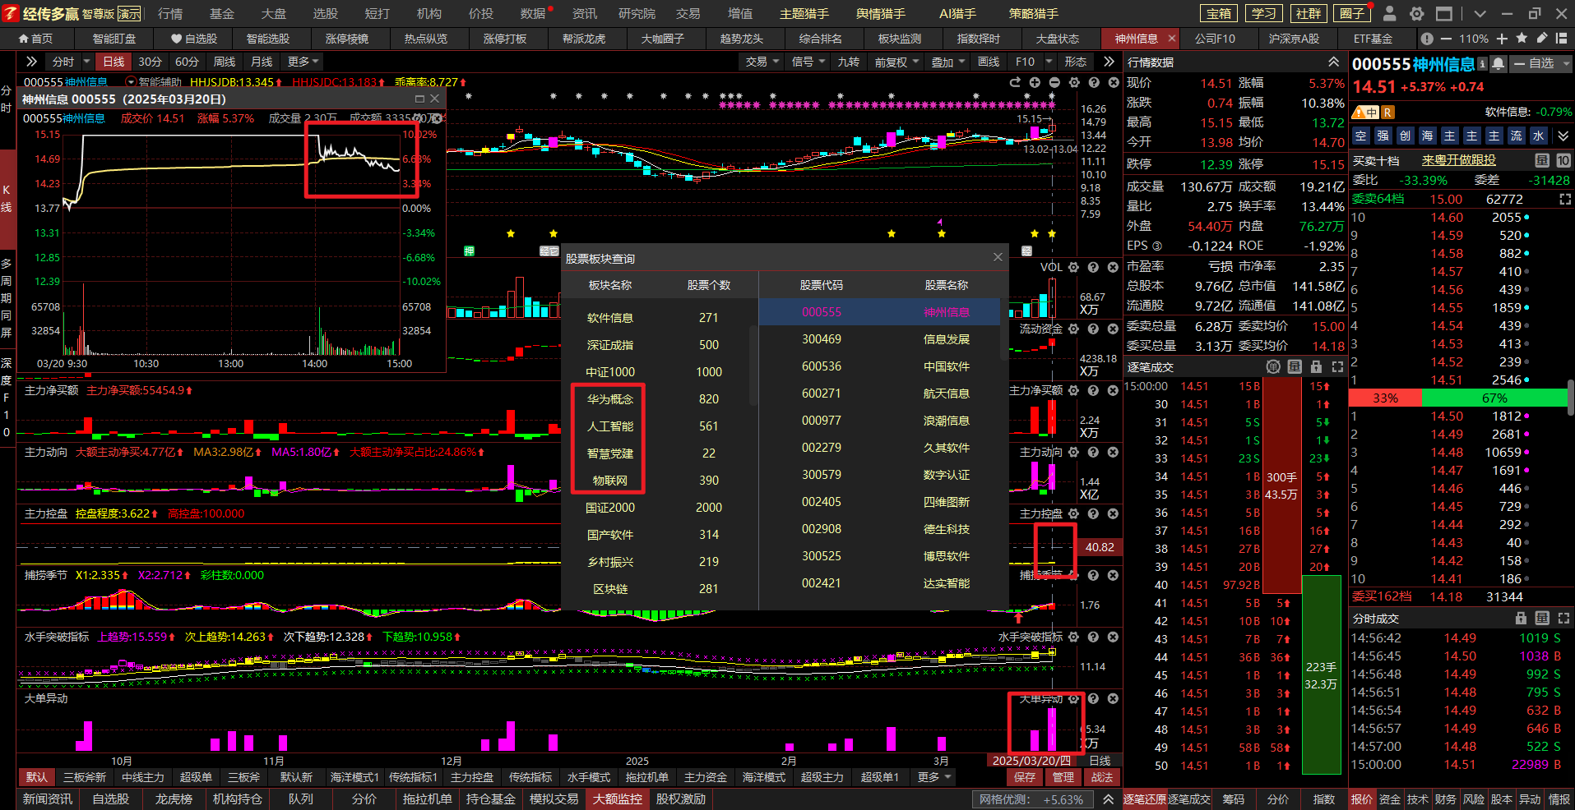The height and width of the screenshot is (810, 1575).
Task: Switch to 沪深京A股 tab
Action: tap(1294, 39)
